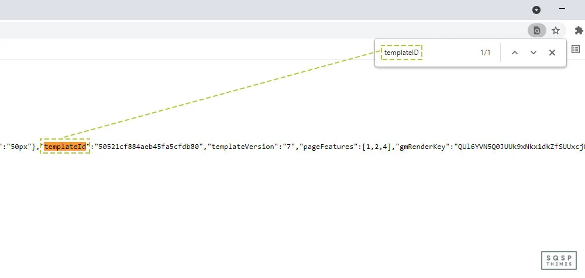The height and width of the screenshot is (278, 585).
Task: Minimize the browser window
Action: coord(562,8)
